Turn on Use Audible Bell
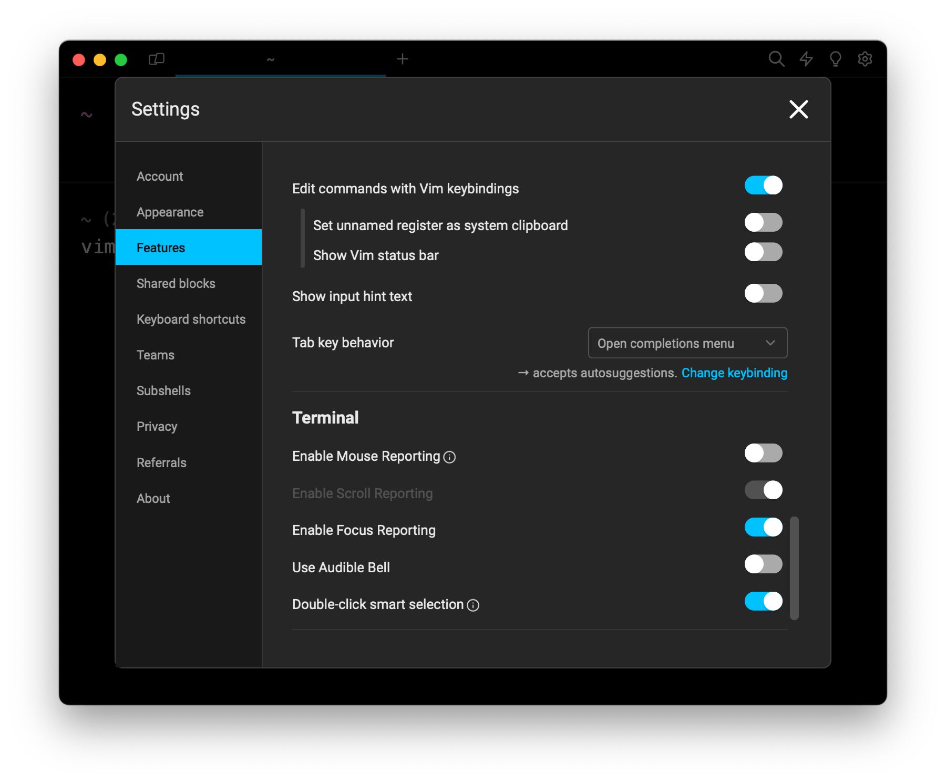The image size is (946, 783). [x=763, y=564]
